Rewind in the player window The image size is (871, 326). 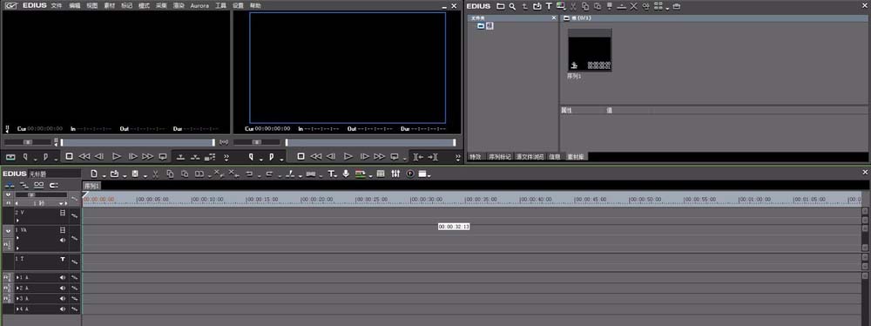coord(84,157)
